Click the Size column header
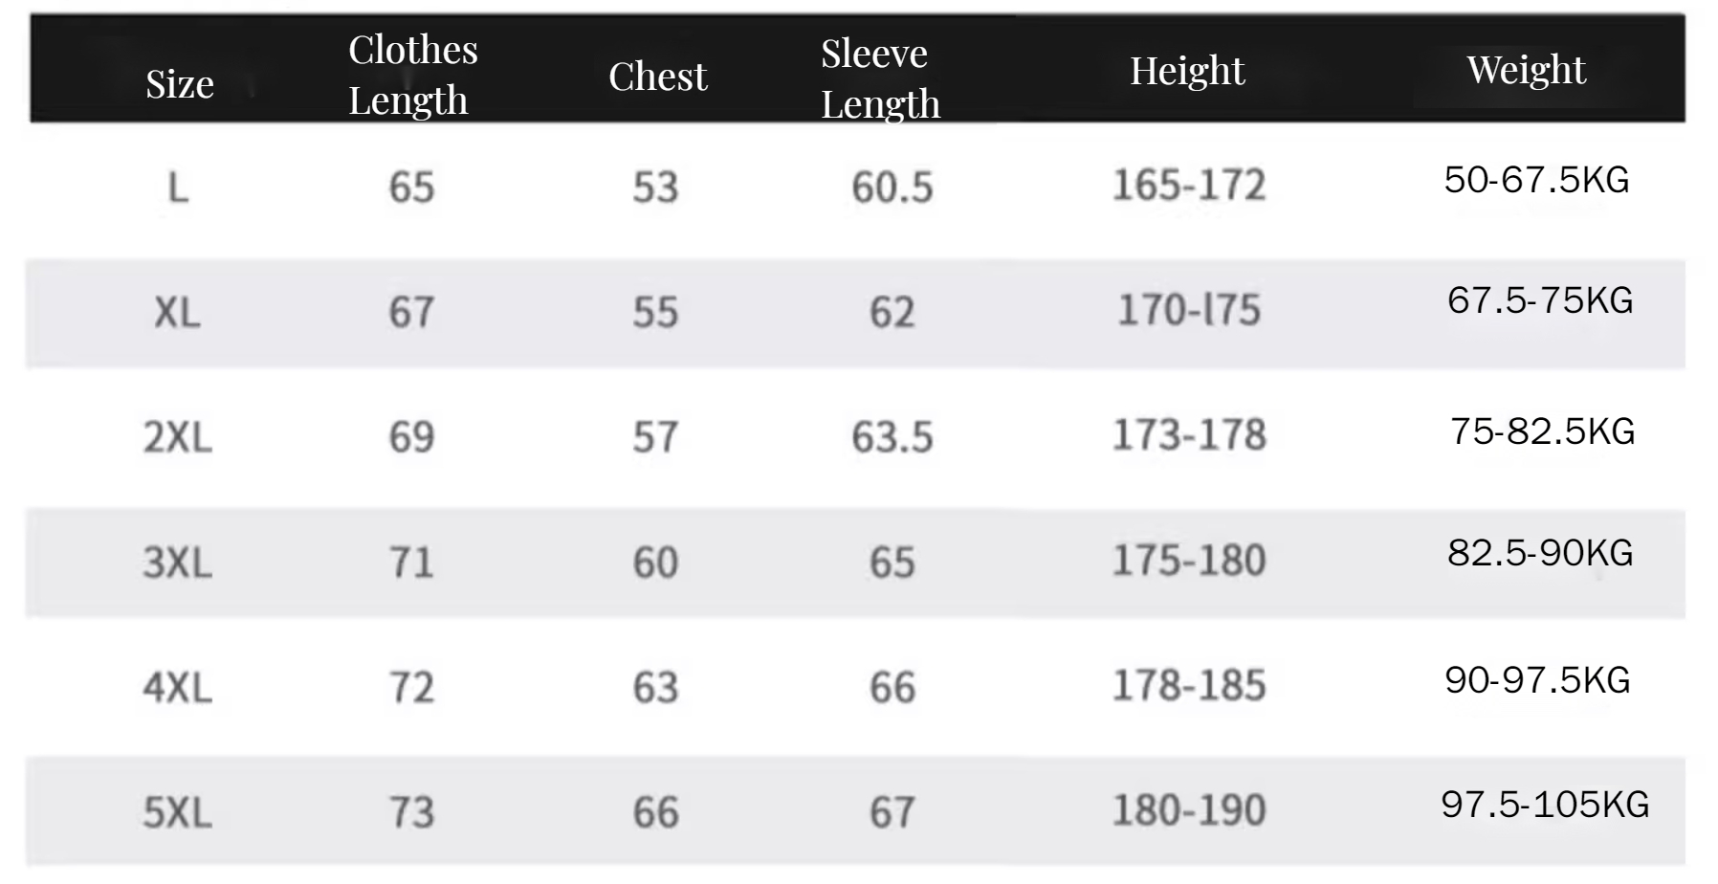Image resolution: width=1718 pixels, height=884 pixels. tap(180, 84)
